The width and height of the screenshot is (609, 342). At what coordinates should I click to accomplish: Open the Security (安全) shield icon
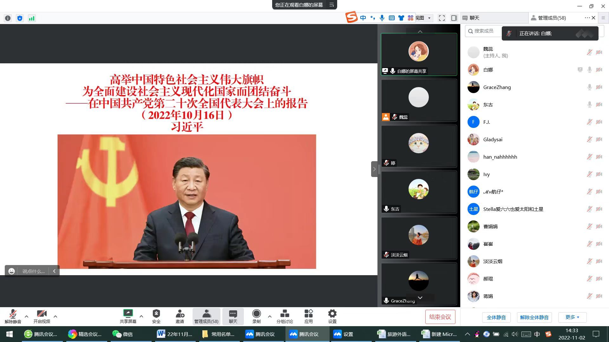pos(156,314)
